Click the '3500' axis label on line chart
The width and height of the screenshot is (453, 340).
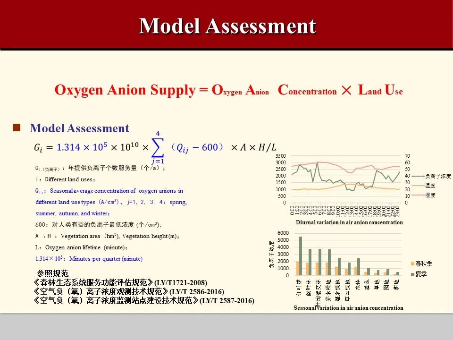click(280, 156)
